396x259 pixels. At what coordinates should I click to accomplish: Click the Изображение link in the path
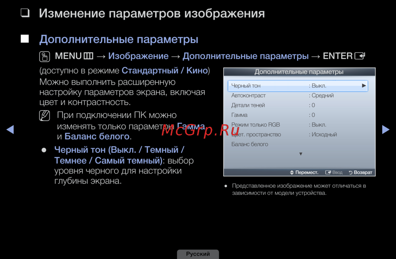[138, 56]
